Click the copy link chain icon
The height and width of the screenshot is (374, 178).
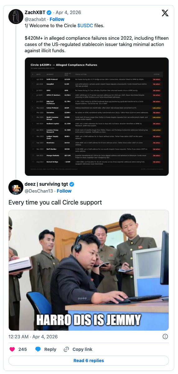point(66,349)
